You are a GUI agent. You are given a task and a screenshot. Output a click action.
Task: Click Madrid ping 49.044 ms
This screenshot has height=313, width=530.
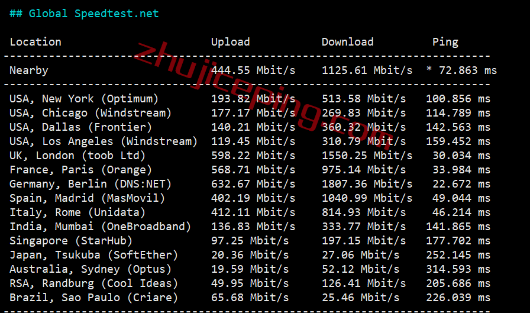pyautogui.click(x=461, y=198)
